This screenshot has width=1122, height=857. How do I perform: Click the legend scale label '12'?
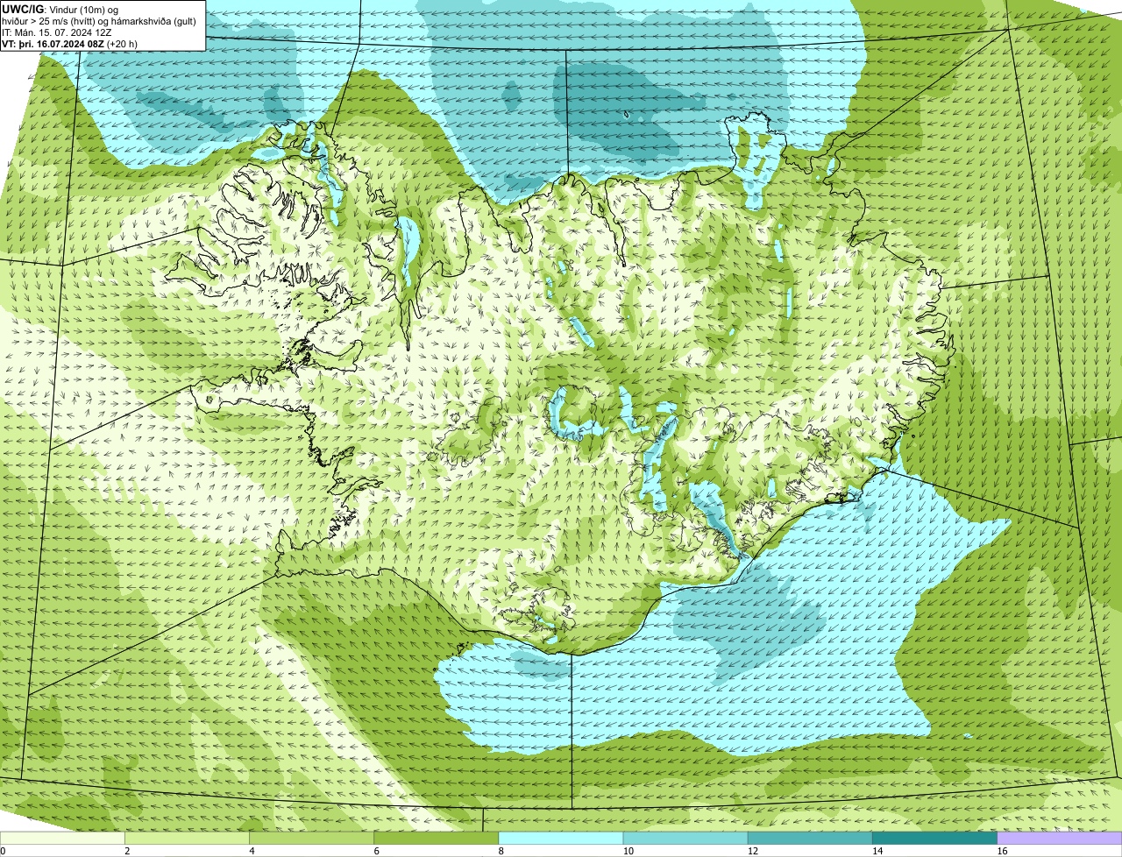752,851
